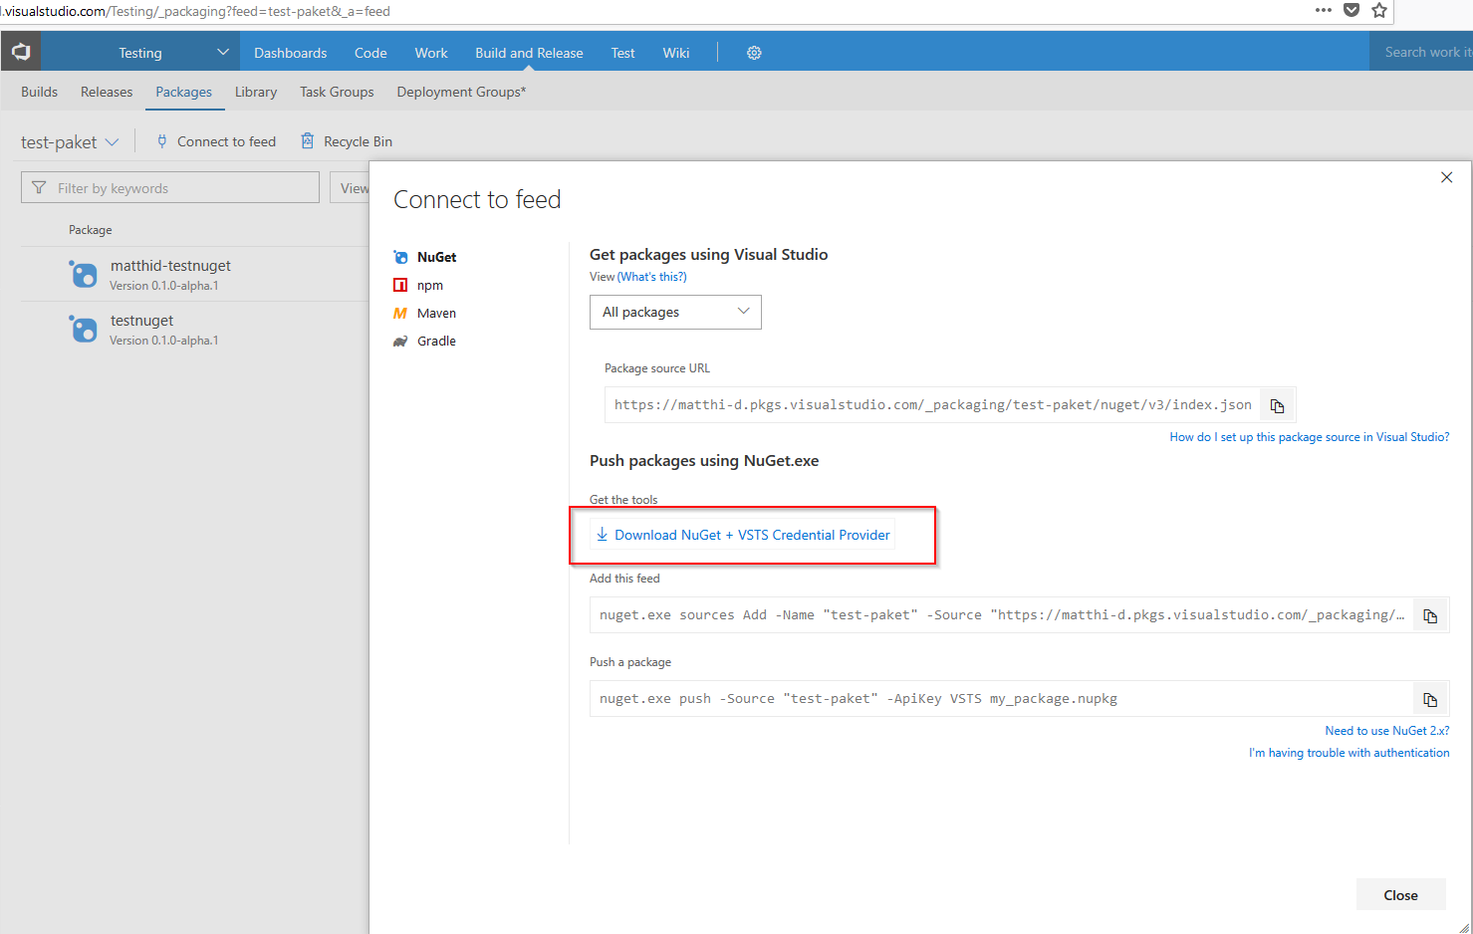Open the Build and Release hub
Screen dimensions: 1473x934
click(x=529, y=53)
